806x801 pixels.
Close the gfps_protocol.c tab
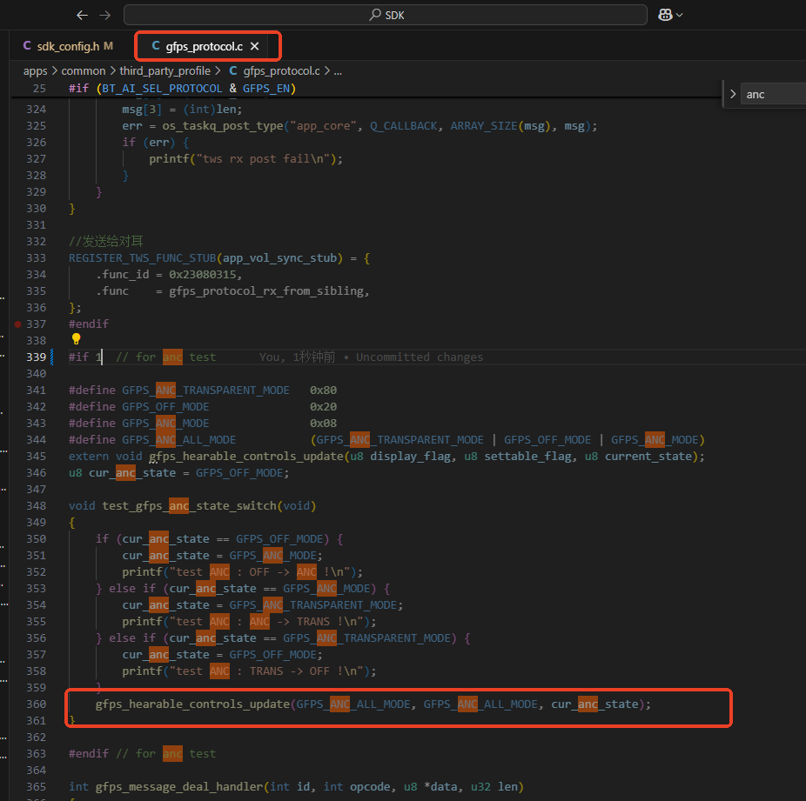(254, 46)
